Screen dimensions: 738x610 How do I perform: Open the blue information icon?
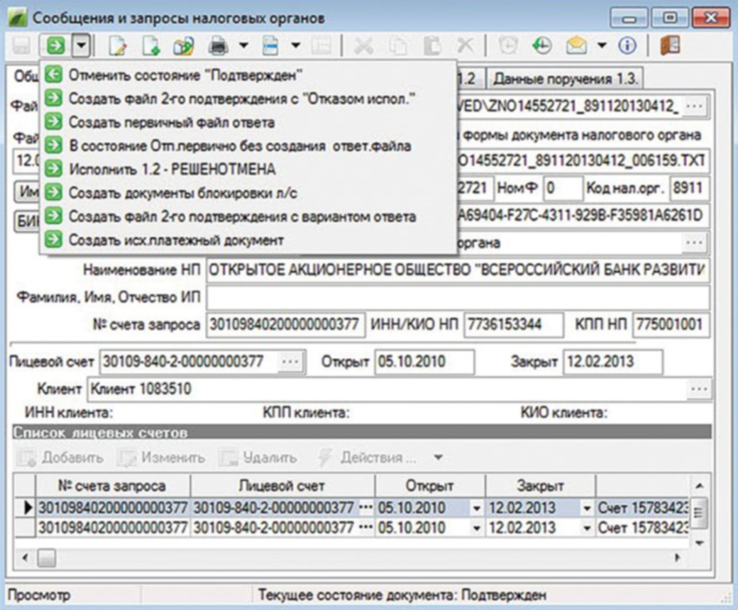pyautogui.click(x=627, y=47)
